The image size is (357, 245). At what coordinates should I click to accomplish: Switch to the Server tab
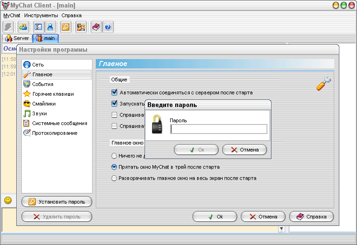[x=17, y=38]
